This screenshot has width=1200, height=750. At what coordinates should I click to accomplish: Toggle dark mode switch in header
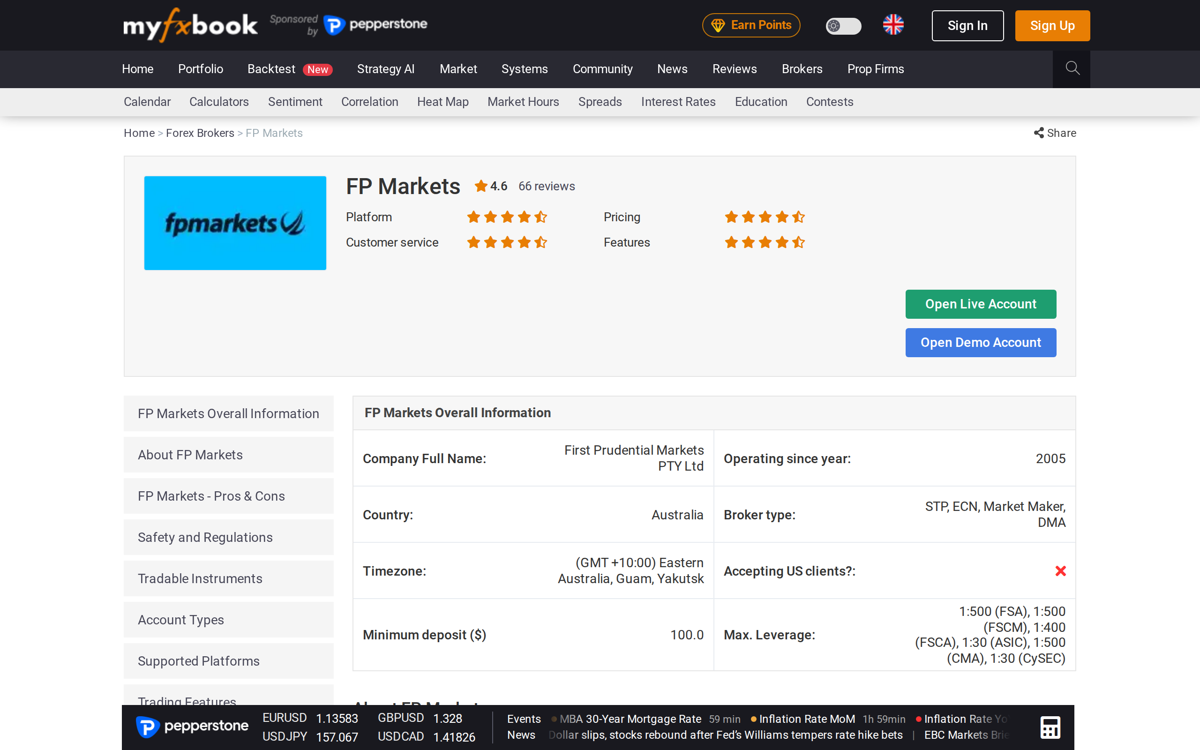click(843, 26)
